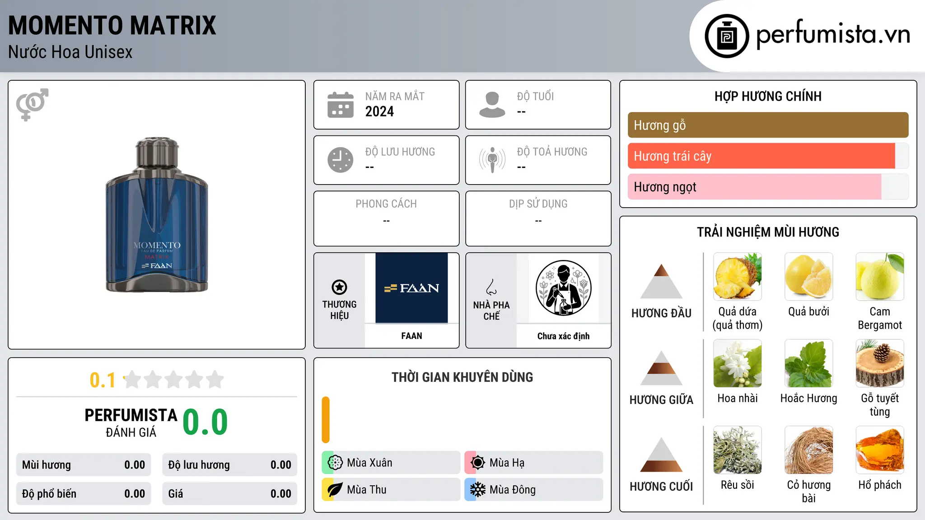The height and width of the screenshot is (520, 925).
Task: Select the Cam Bergamot note image
Action: coord(880,277)
